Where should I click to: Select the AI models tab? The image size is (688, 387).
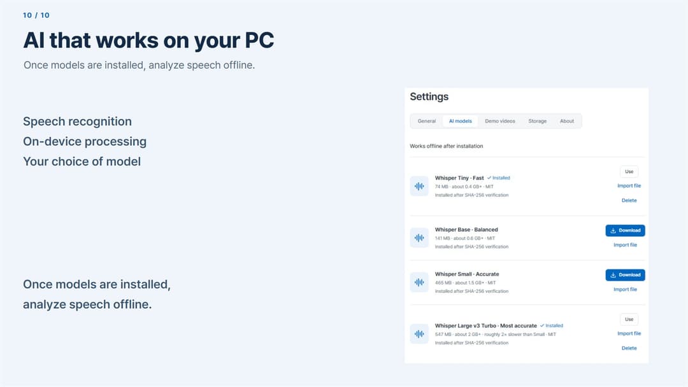click(461, 121)
